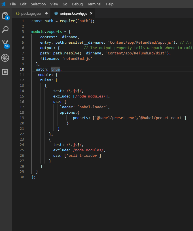Click the package.json braces file icon
The height and width of the screenshot is (231, 193).
pos(18,13)
